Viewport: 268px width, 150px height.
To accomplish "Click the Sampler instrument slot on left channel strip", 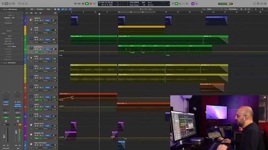I will click(x=5, y=102).
